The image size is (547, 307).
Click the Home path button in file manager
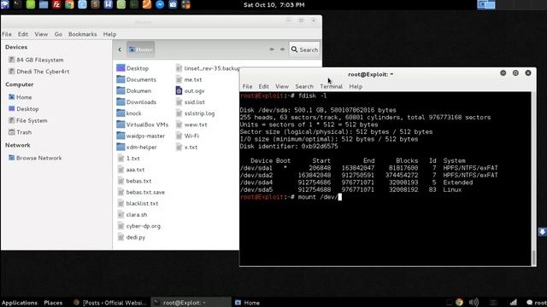click(x=141, y=49)
